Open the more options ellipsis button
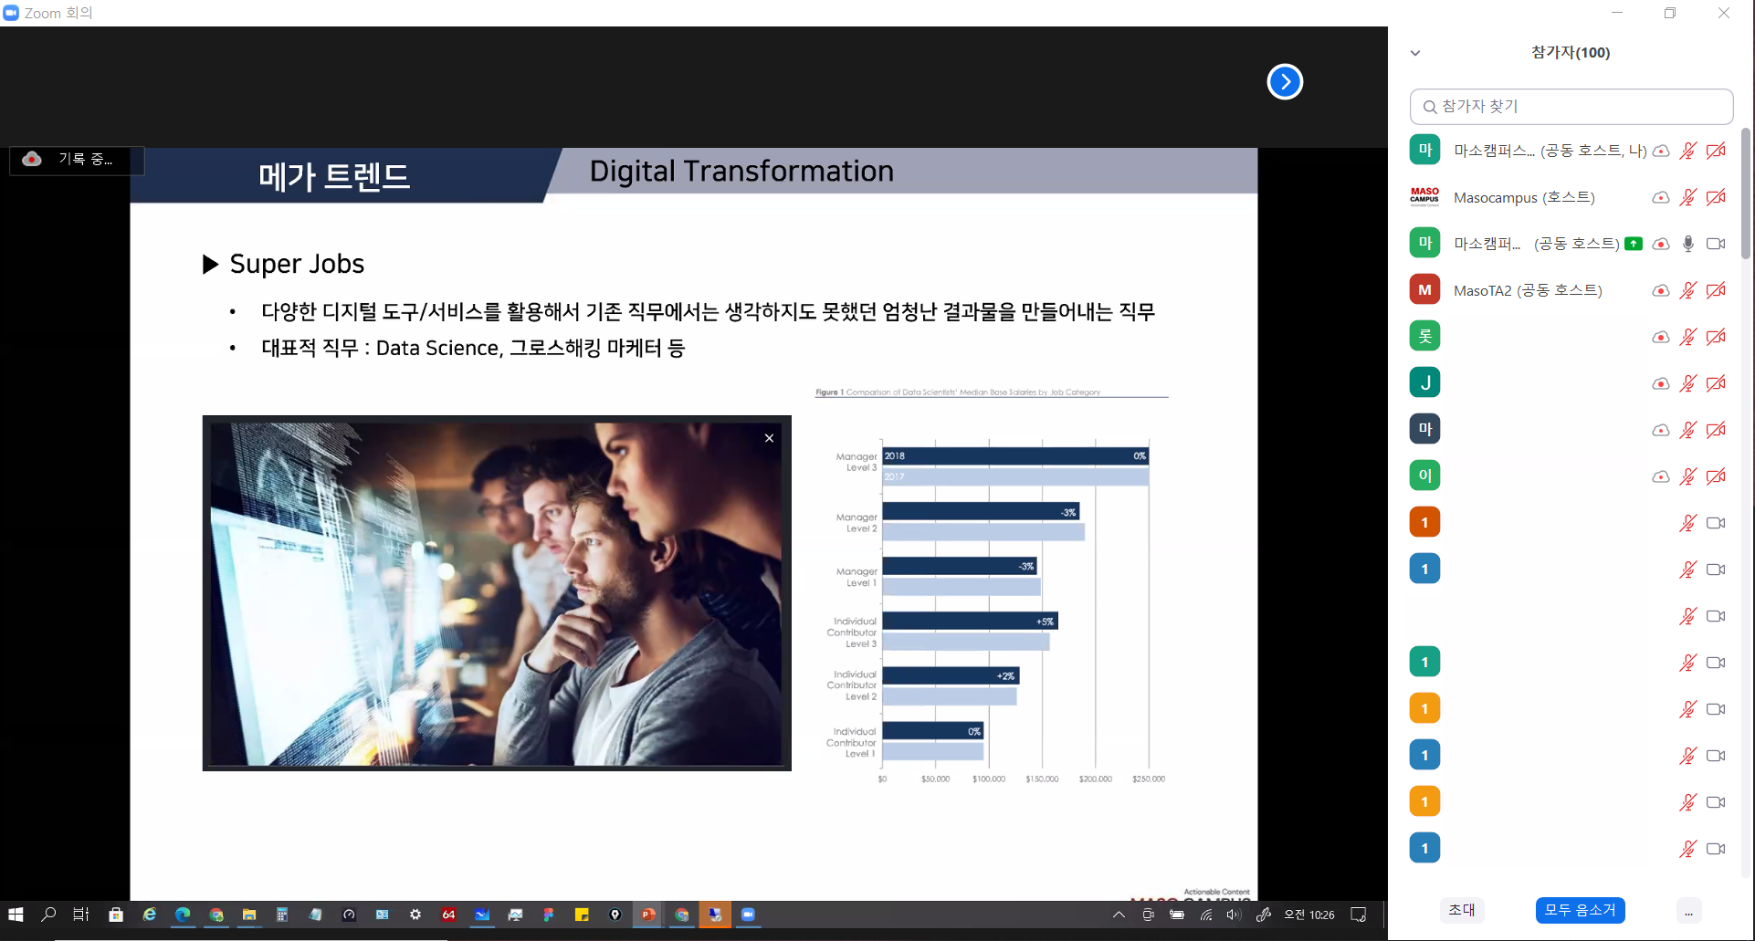This screenshot has height=941, width=1755. click(x=1688, y=911)
